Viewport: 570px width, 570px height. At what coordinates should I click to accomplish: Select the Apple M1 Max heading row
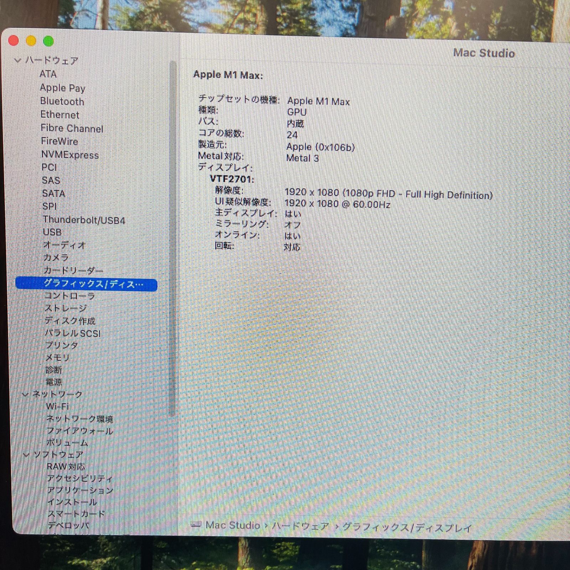pyautogui.click(x=228, y=75)
